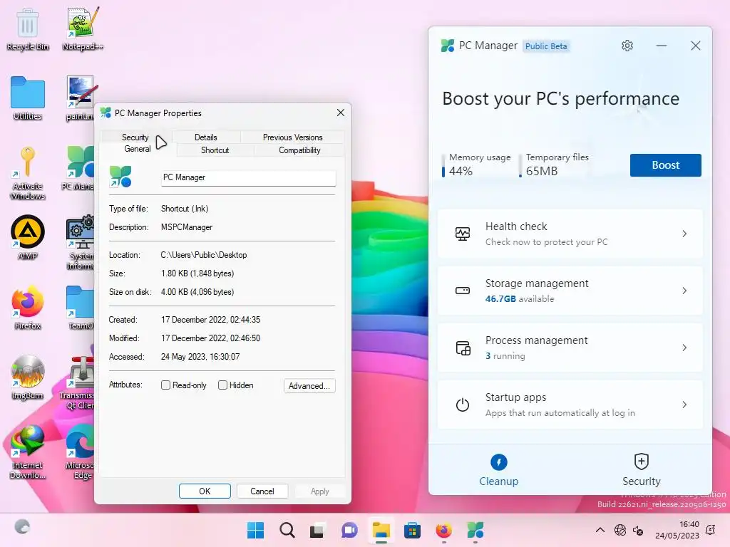The width and height of the screenshot is (730, 547).
Task: Open Windows Start menu
Action: [x=255, y=530]
